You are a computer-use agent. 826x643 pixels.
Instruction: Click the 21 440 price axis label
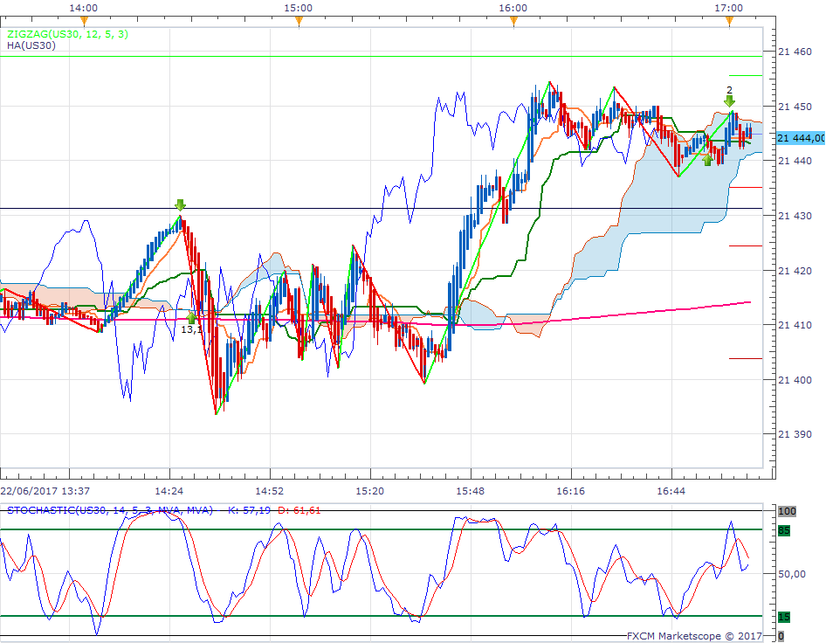[795, 161]
